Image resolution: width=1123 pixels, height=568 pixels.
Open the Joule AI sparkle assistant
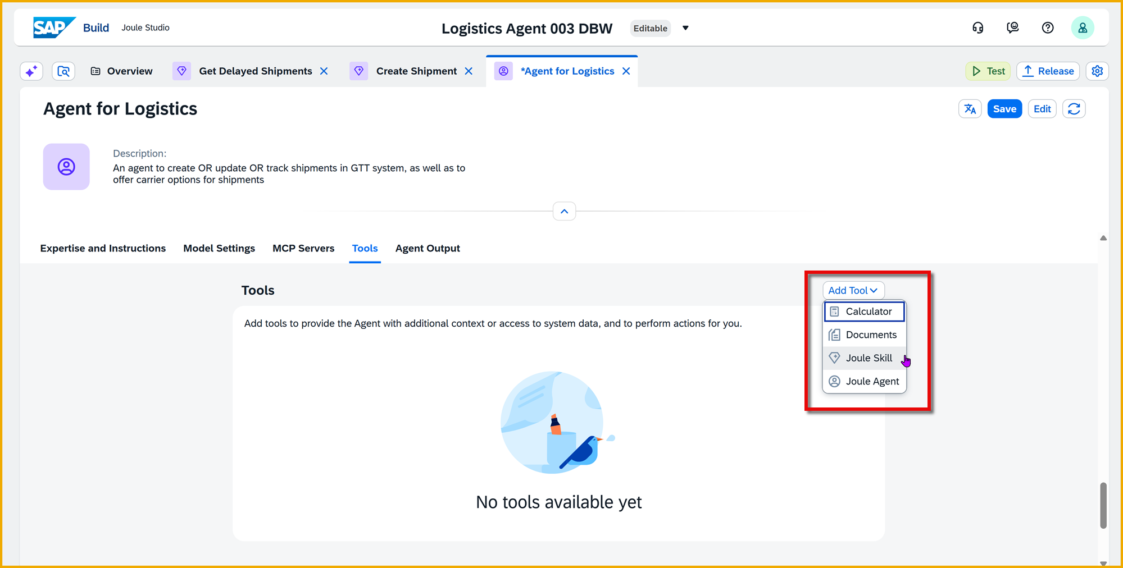pyautogui.click(x=31, y=71)
